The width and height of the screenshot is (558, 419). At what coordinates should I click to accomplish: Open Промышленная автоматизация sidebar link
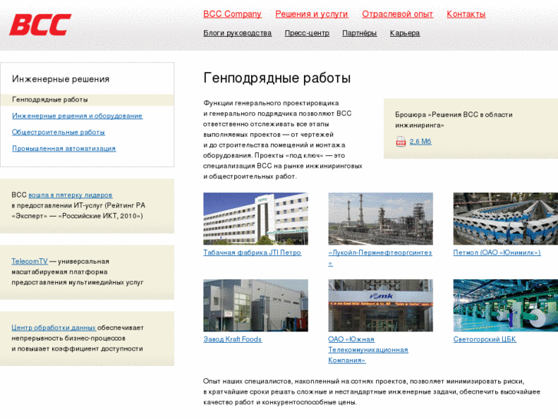pos(64,148)
